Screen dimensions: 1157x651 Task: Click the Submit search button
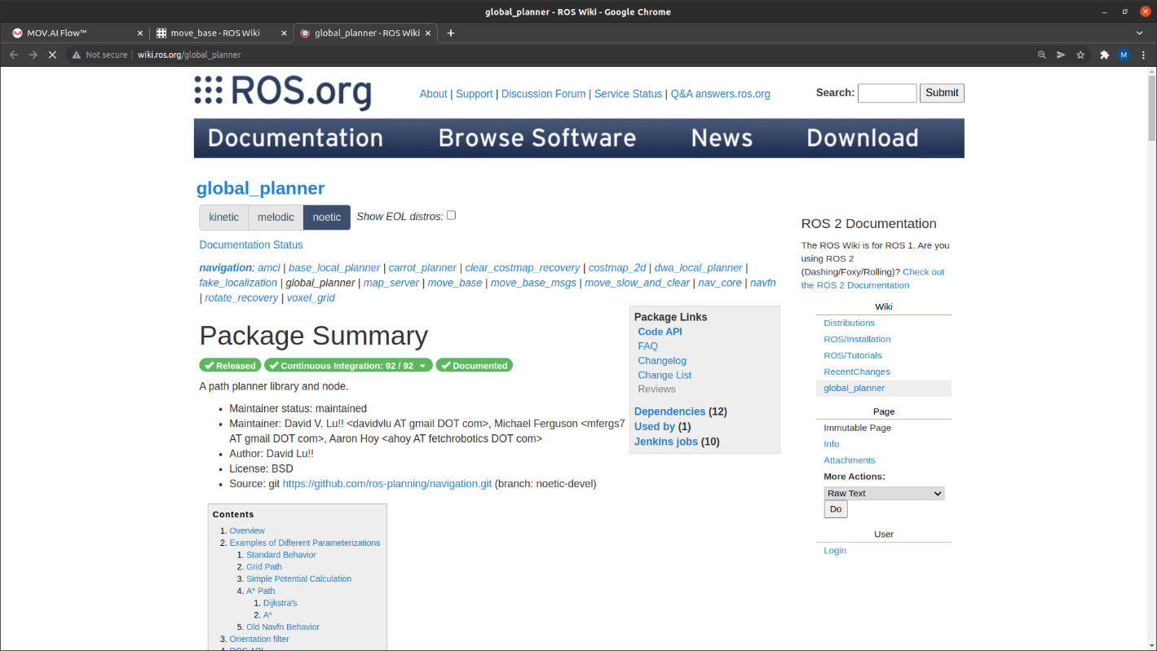(942, 93)
